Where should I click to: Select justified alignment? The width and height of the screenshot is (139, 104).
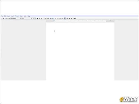point(71,18)
